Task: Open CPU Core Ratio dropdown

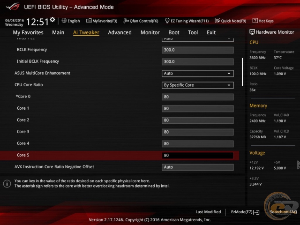Action: point(198,85)
